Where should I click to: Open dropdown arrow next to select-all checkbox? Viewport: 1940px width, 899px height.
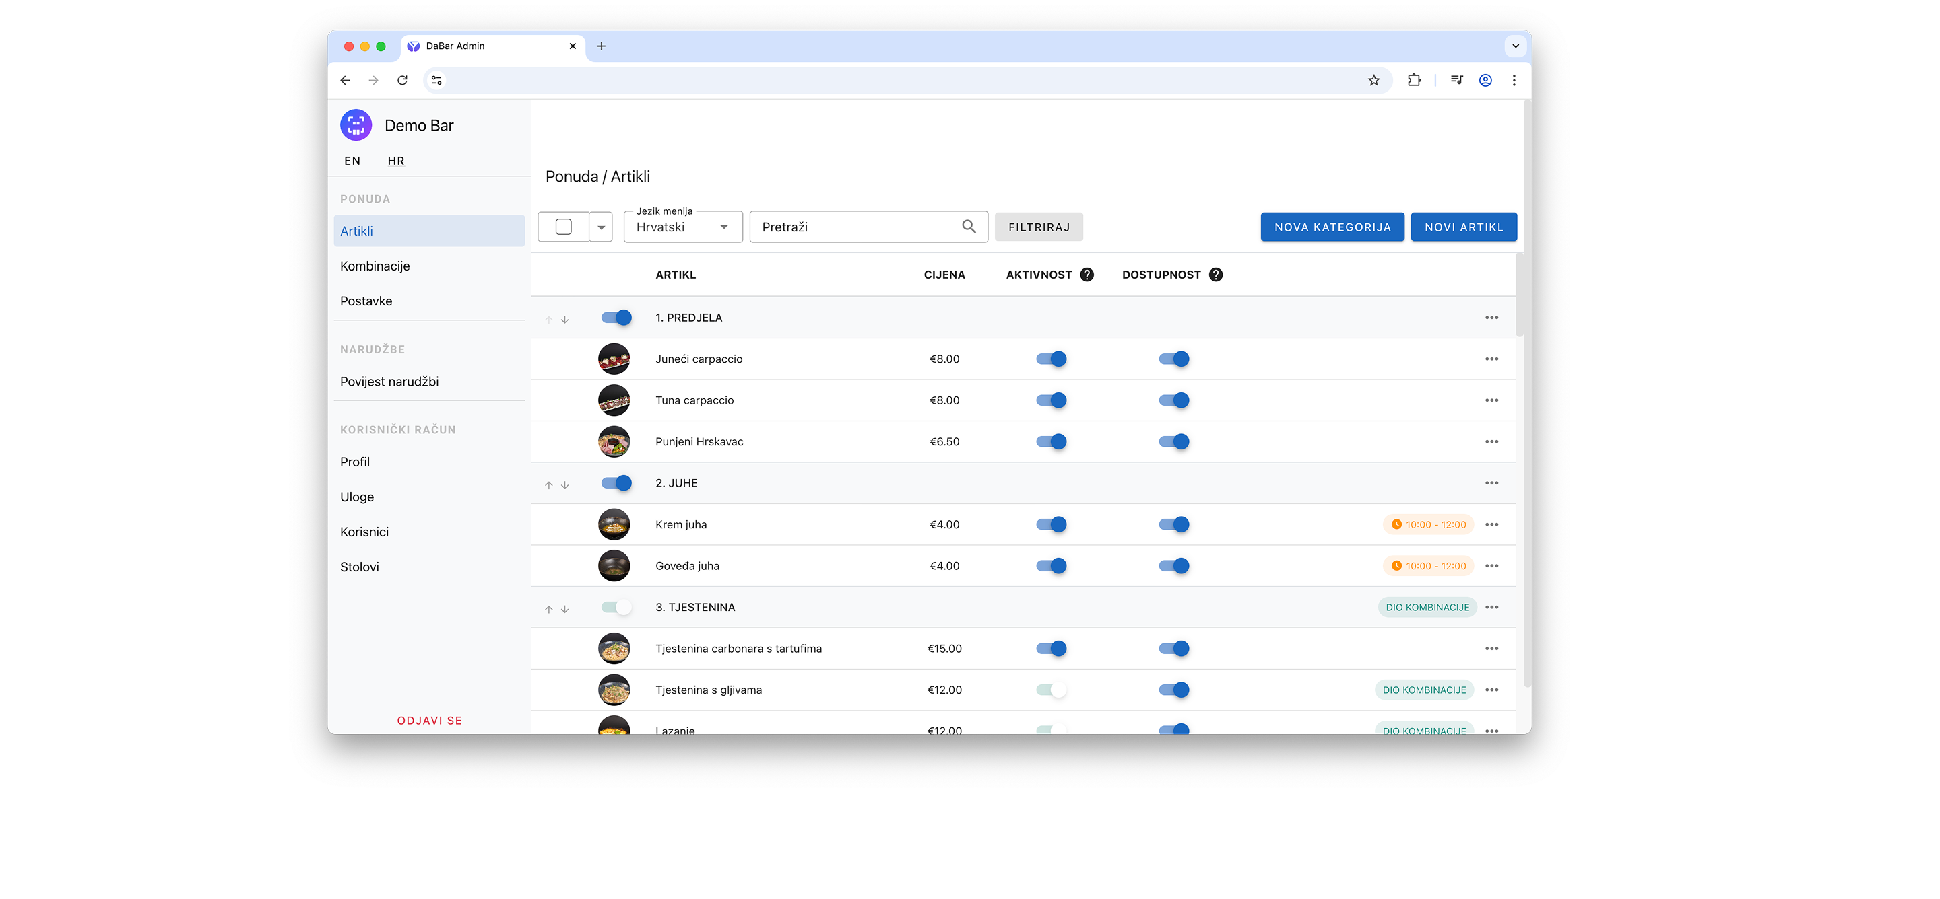click(x=601, y=227)
